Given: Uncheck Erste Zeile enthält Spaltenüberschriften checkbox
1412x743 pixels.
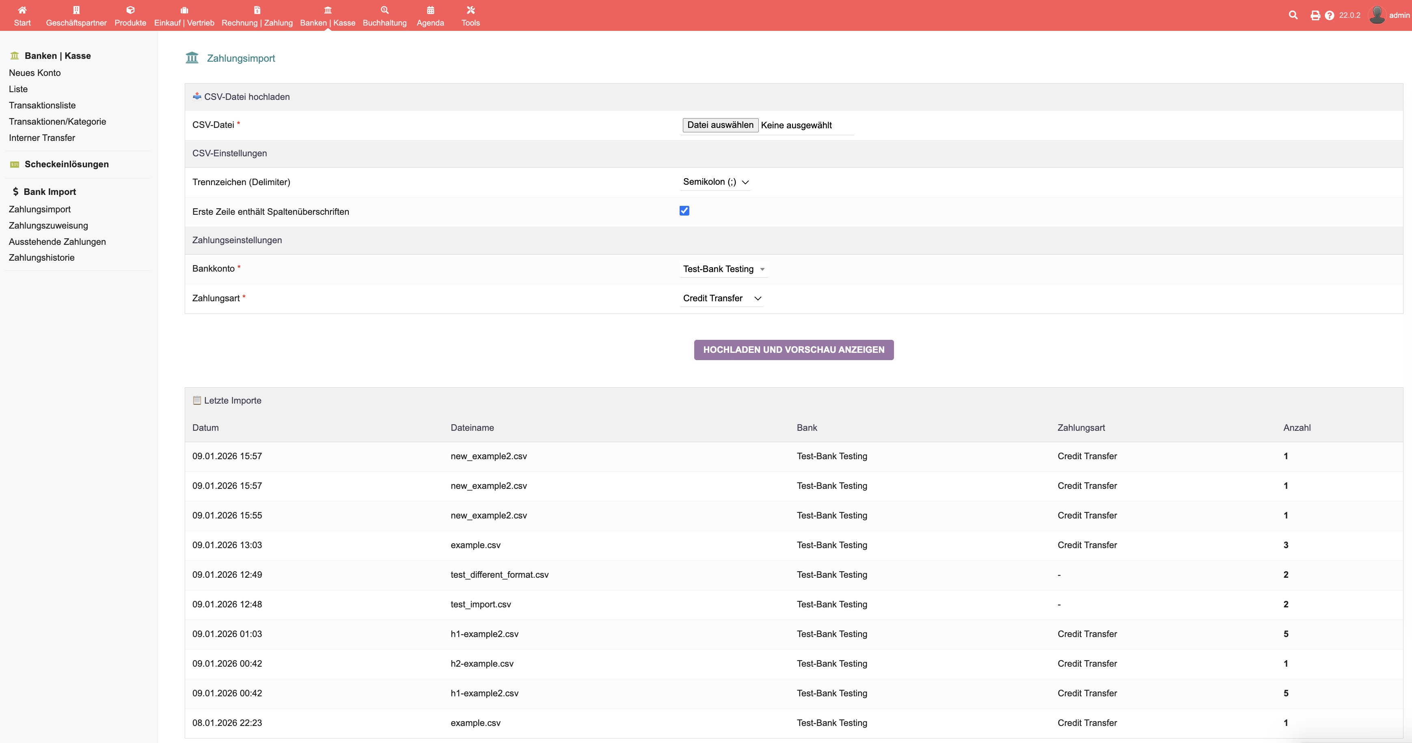Looking at the screenshot, I should (x=684, y=211).
